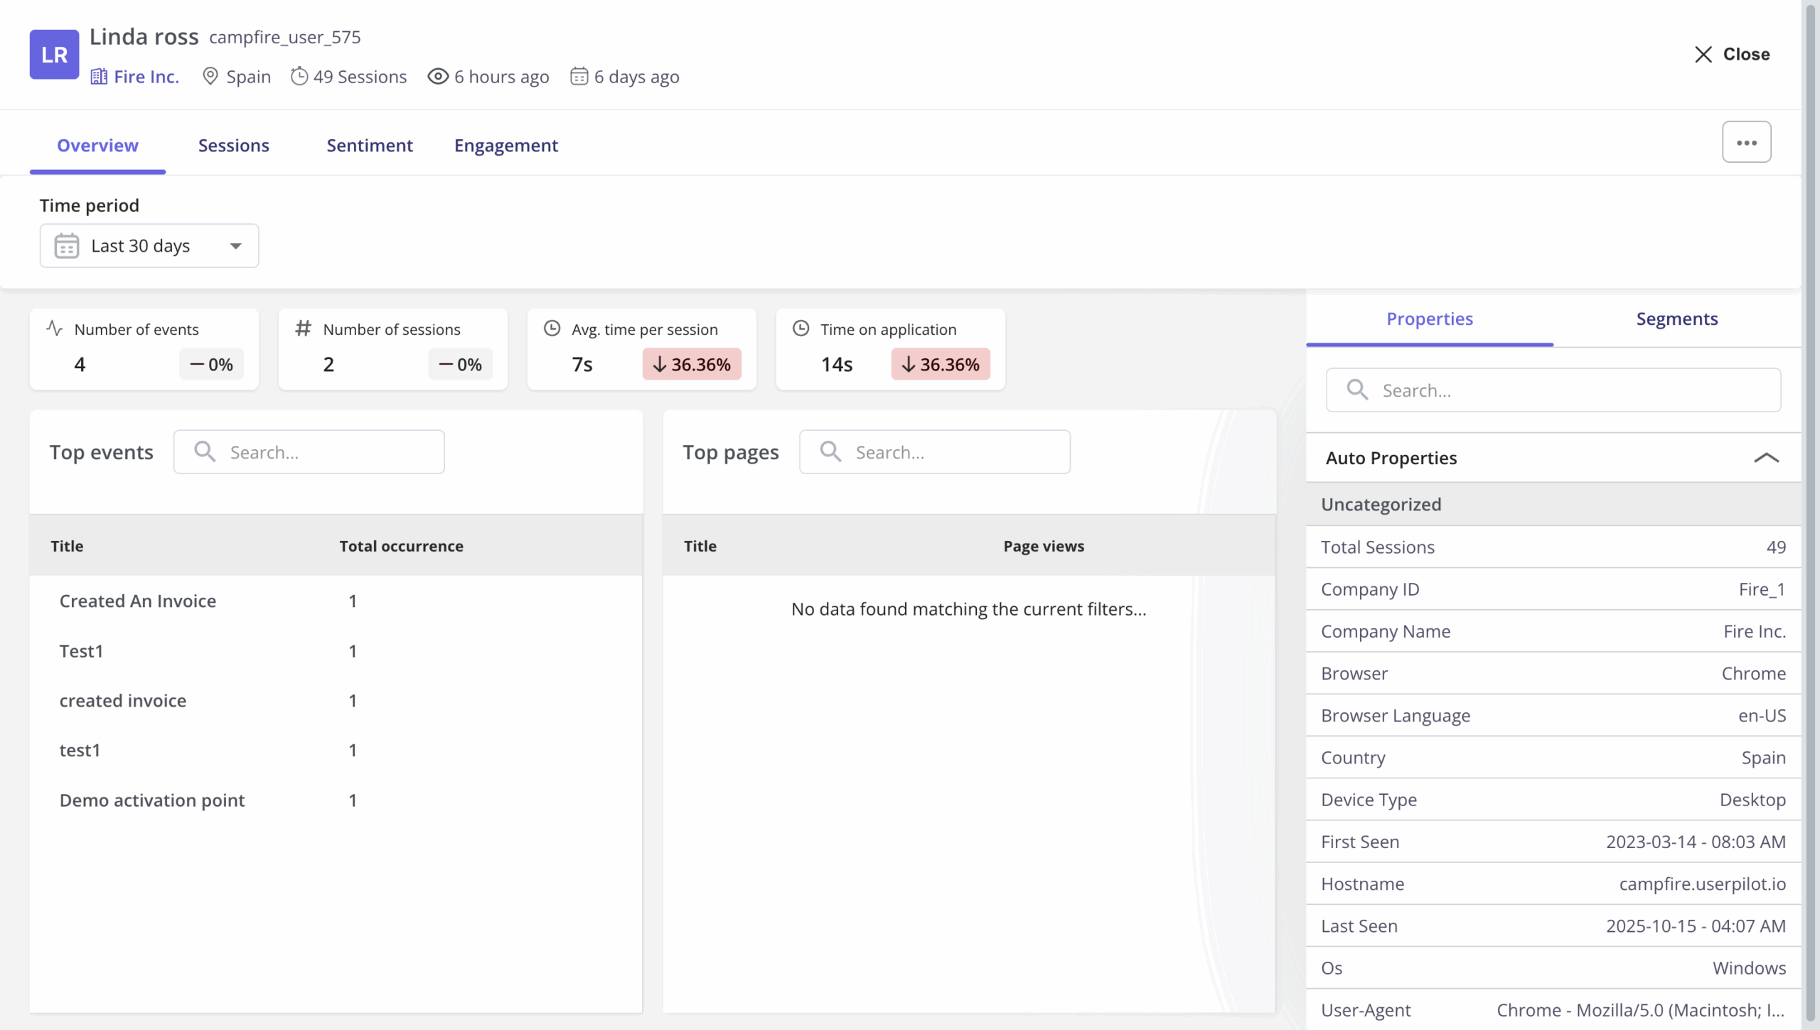Click the calendar icon beside 6 days ago
The image size is (1820, 1030).
pos(579,76)
